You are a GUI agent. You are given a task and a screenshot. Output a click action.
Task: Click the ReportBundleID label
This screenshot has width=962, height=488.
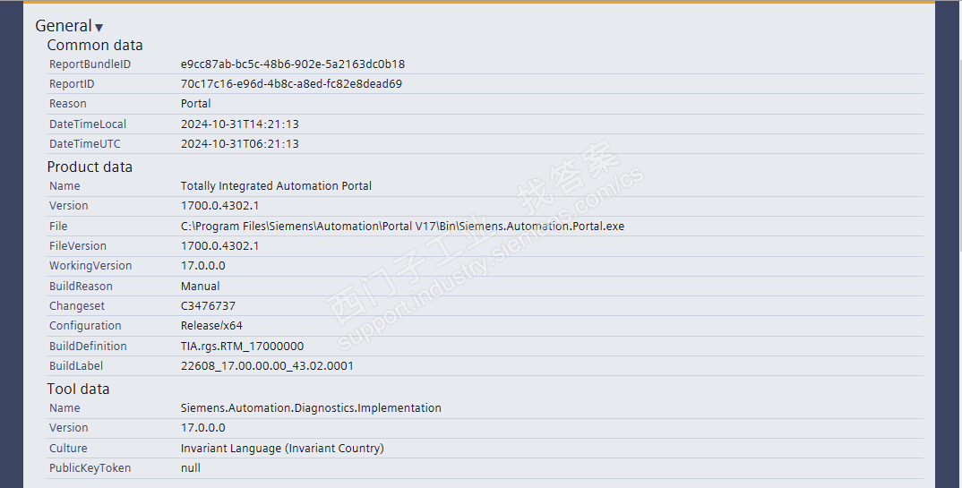[90, 64]
